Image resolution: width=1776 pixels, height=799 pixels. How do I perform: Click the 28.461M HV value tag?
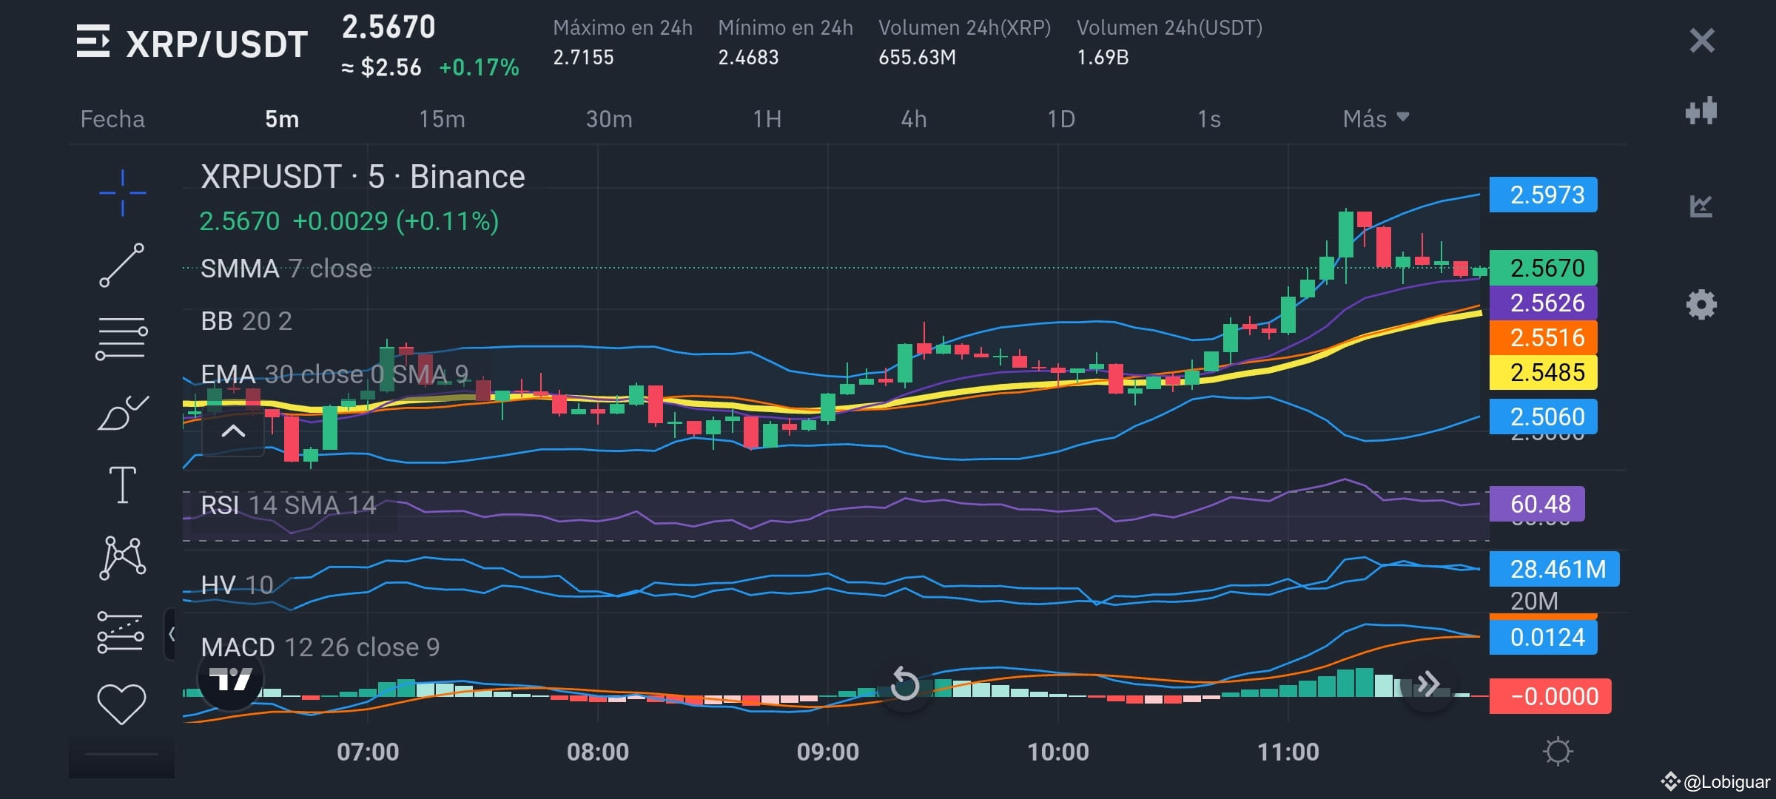point(1555,569)
